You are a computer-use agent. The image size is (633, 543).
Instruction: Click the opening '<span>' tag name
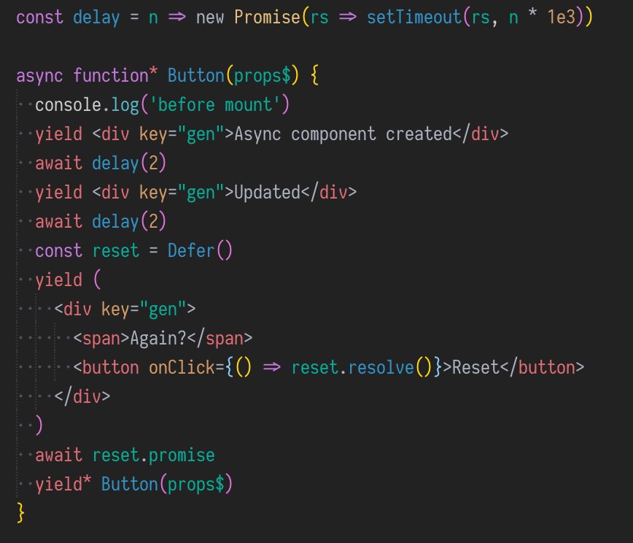click(101, 338)
